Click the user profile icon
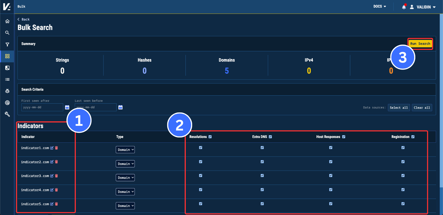Image resolution: width=443 pixels, height=215 pixels. point(412,7)
